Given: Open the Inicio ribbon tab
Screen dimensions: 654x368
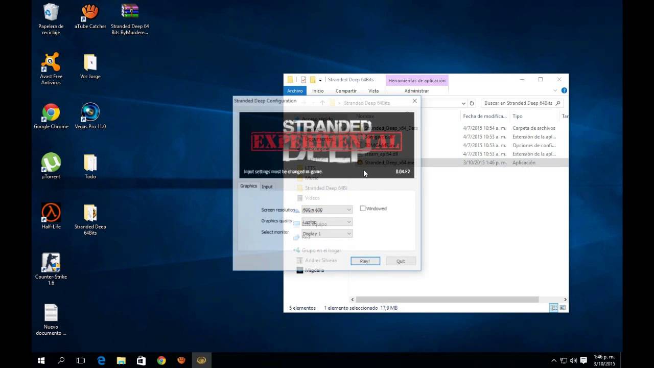Looking at the screenshot, I should tap(318, 90).
